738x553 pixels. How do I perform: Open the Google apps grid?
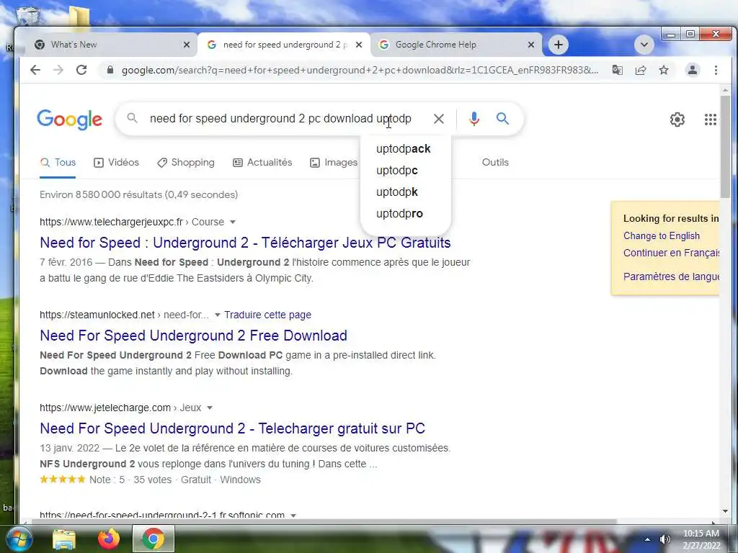coord(710,120)
